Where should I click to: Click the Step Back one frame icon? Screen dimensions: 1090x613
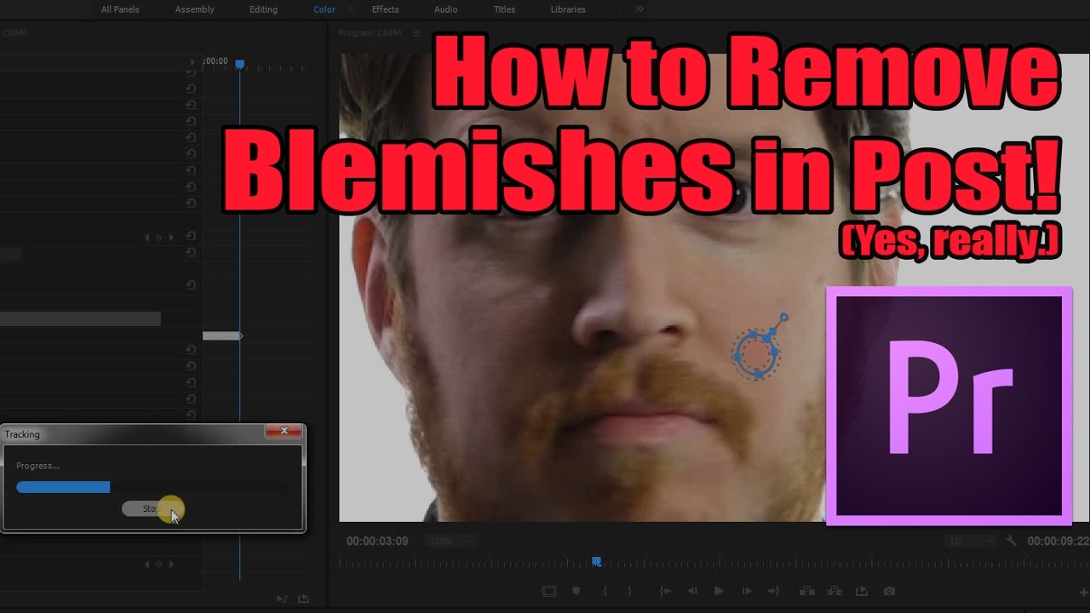(x=692, y=591)
